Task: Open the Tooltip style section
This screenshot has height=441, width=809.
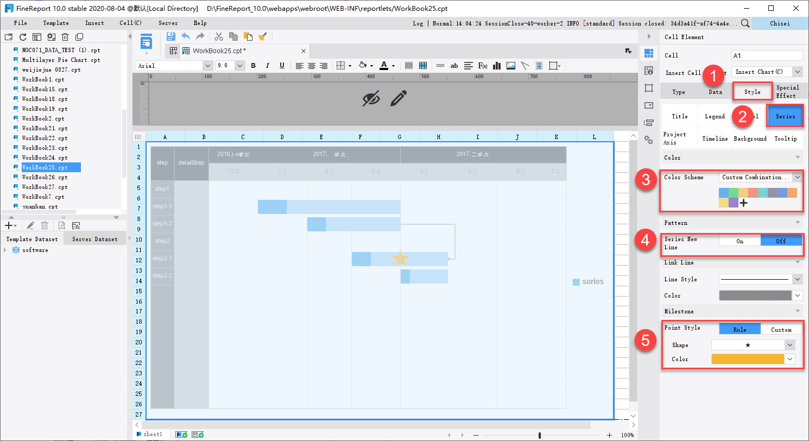Action: (785, 138)
